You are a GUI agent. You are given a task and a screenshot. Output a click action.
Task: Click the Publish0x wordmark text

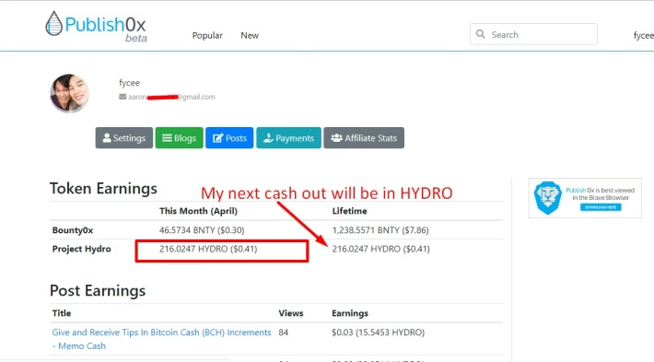[x=106, y=25]
